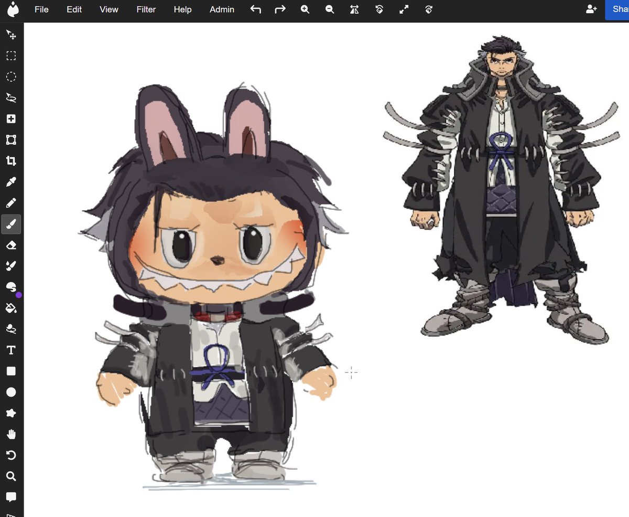The height and width of the screenshot is (517, 629).
Task: Select the Ellipse shape tool
Action: 11,392
